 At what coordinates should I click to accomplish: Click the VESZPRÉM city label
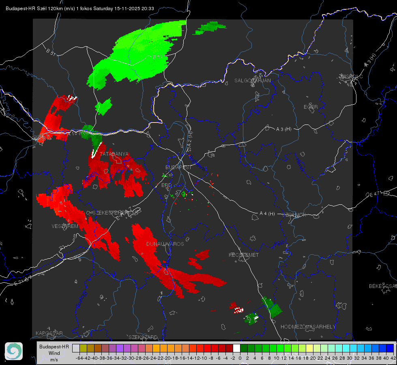click(x=65, y=226)
